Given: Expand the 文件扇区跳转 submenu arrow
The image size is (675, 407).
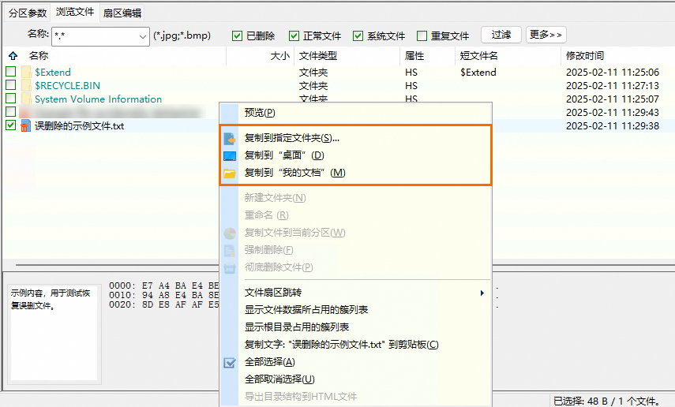Looking at the screenshot, I should click(482, 293).
